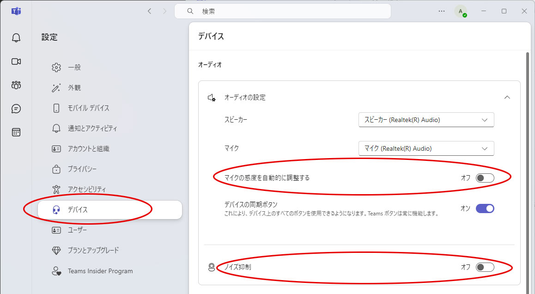Click the lock icon next to プライバシー
The height and width of the screenshot is (294, 535).
pos(56,169)
